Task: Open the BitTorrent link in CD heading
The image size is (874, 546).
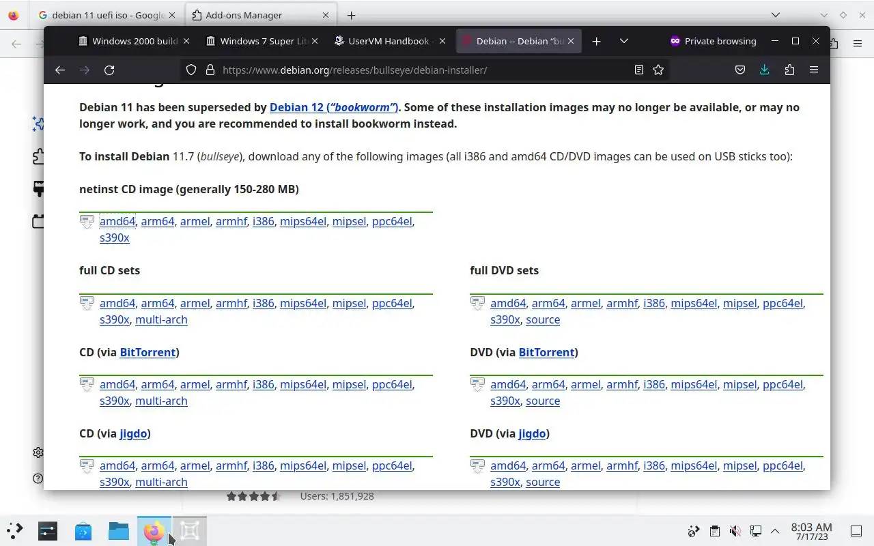Action: coord(147,352)
